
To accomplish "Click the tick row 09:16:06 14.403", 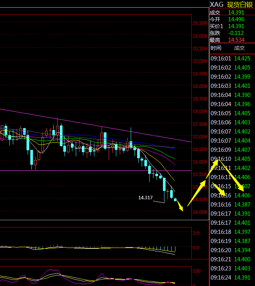I will point(230,122).
